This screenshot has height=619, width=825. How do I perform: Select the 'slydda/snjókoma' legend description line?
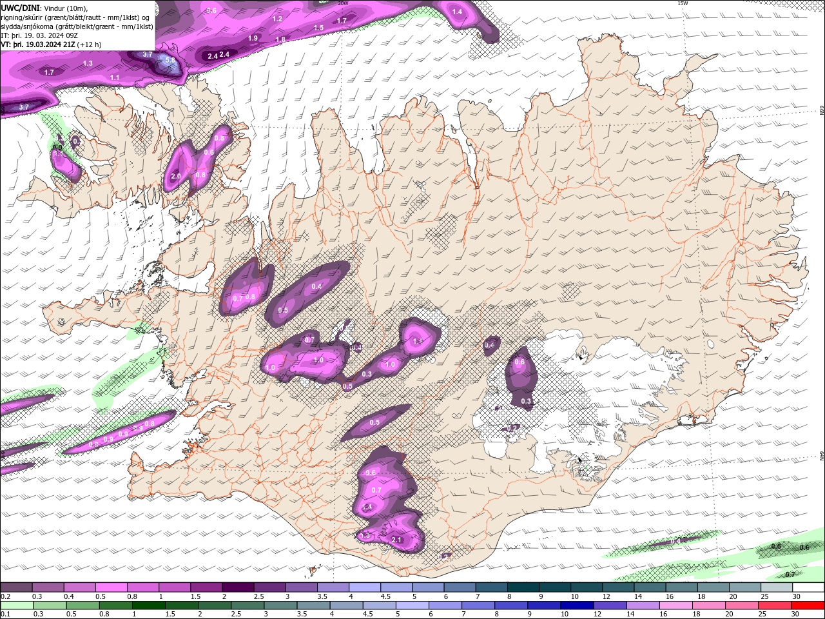(77, 26)
